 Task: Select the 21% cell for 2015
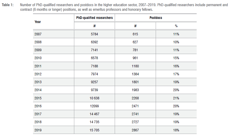click(176, 98)
